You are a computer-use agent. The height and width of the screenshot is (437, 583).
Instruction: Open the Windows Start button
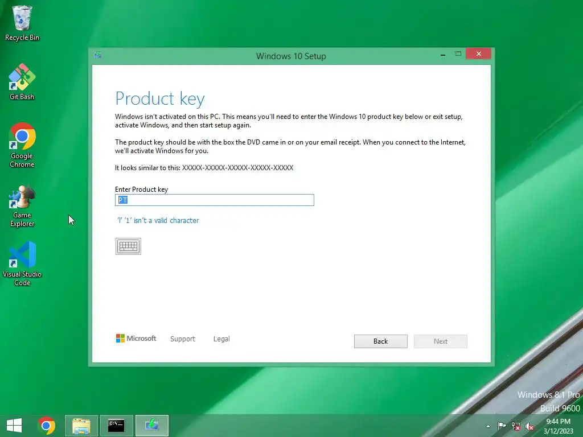coord(14,426)
